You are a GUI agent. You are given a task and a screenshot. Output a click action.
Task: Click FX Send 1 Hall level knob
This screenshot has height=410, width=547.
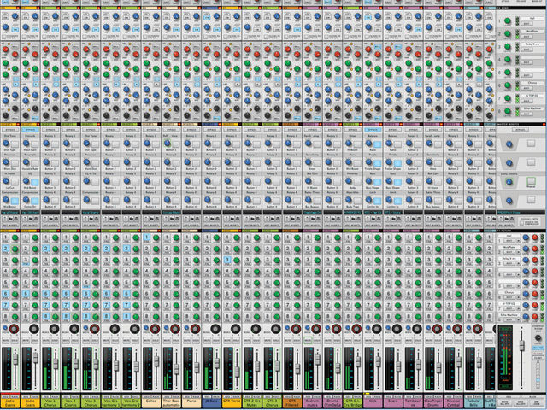click(x=508, y=20)
